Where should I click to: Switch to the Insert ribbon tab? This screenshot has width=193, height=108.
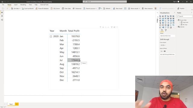point(16,5)
